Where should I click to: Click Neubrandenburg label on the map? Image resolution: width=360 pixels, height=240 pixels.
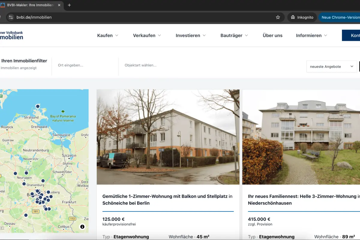[36, 150]
